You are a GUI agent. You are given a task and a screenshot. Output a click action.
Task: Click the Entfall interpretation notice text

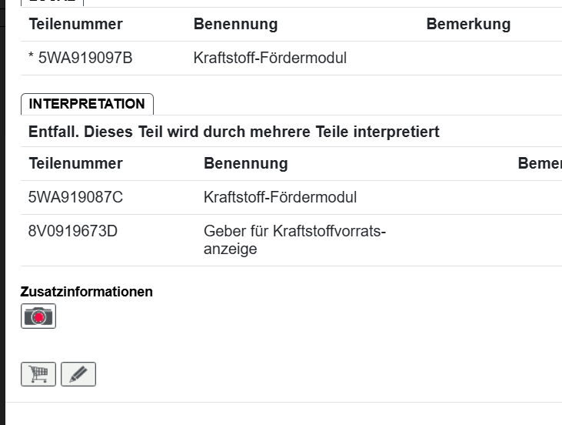[x=234, y=132]
